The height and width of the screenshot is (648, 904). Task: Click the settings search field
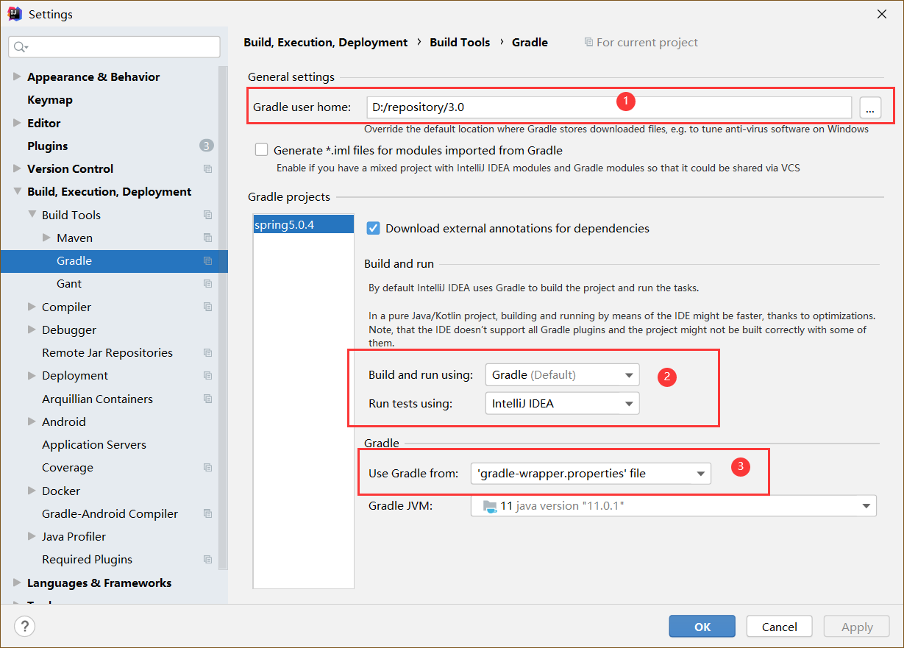click(x=114, y=47)
